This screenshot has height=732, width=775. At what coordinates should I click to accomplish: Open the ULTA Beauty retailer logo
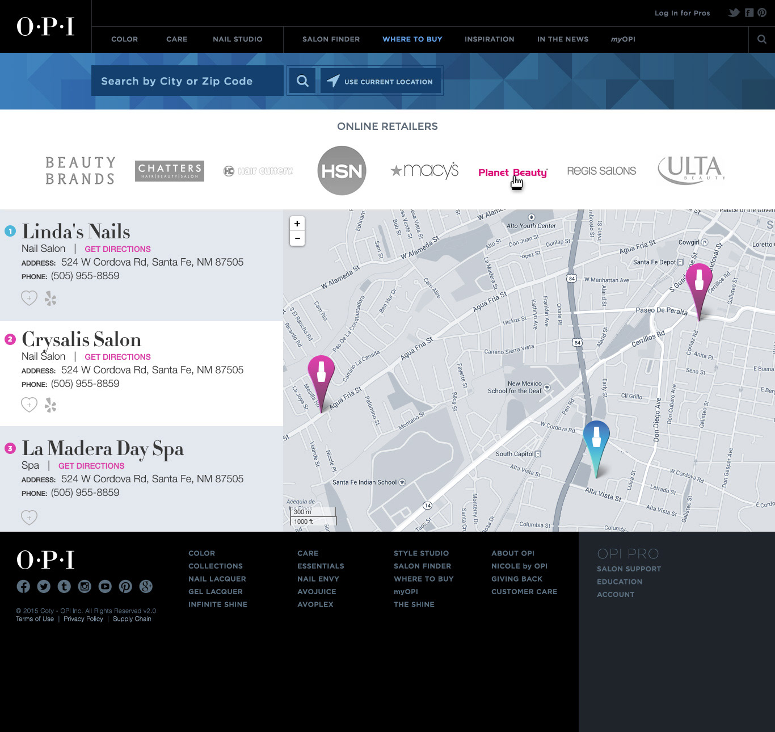point(691,170)
